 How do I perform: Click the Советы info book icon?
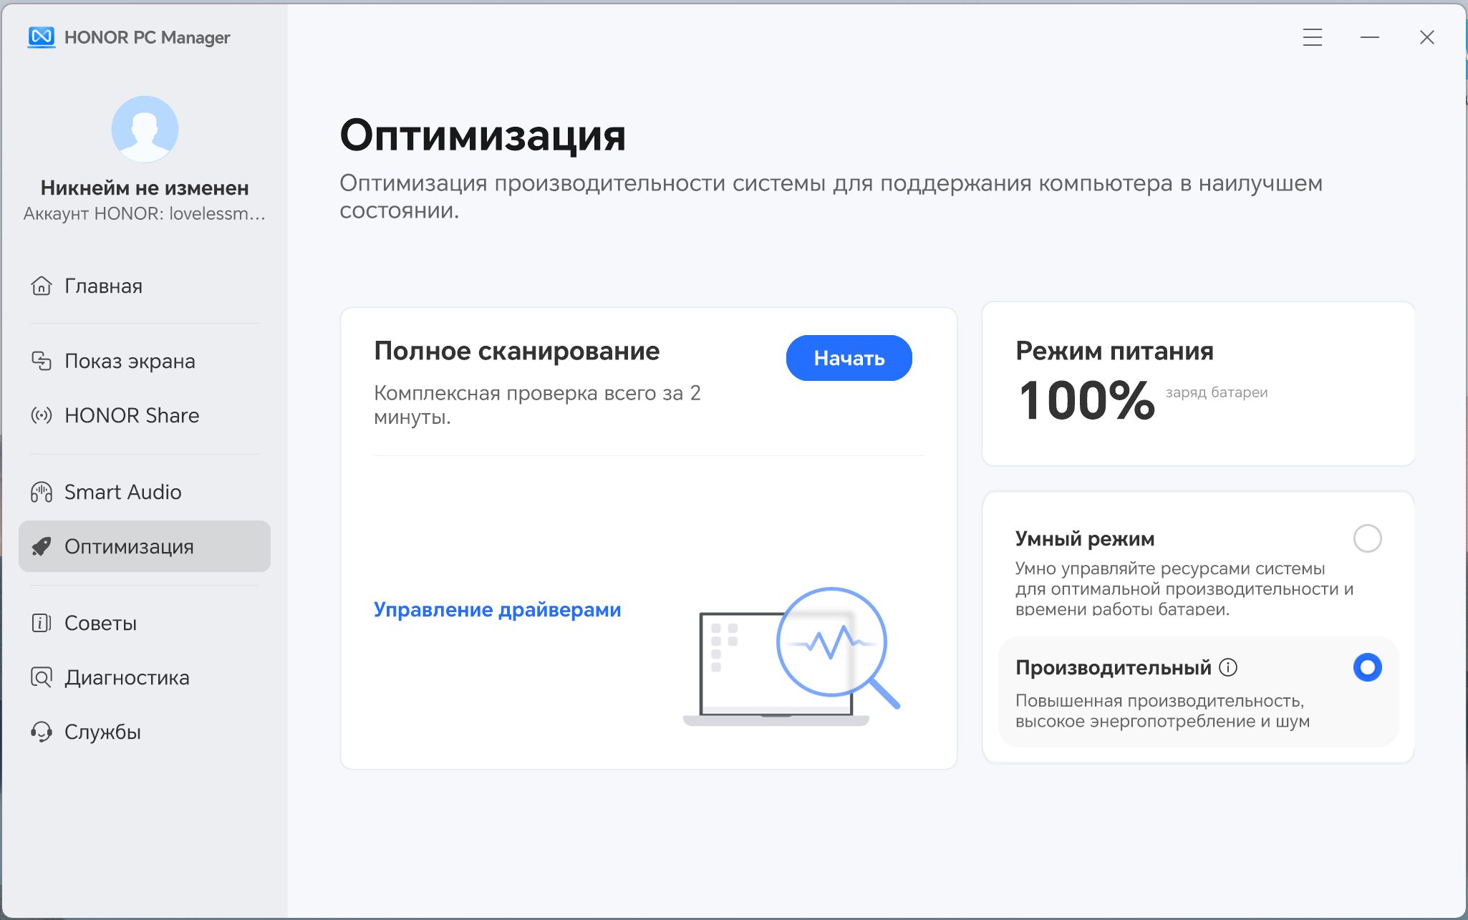pyautogui.click(x=42, y=623)
